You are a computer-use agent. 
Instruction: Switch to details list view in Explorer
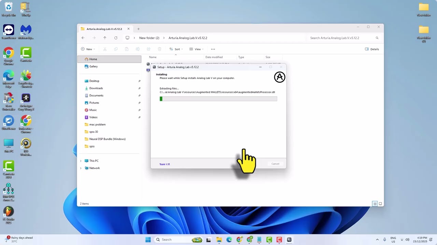375,203
